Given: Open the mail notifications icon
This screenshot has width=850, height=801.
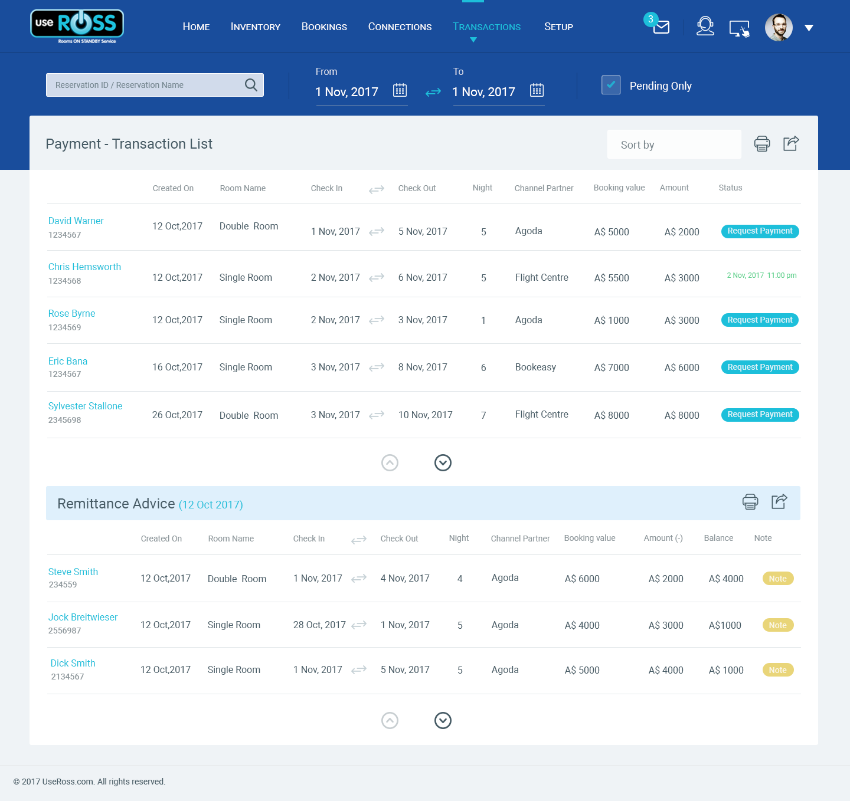Looking at the screenshot, I should pos(661,27).
